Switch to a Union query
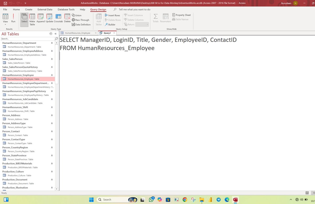Image resolution: width=315 pixels, height=204 pixels. [x=76, y=15]
